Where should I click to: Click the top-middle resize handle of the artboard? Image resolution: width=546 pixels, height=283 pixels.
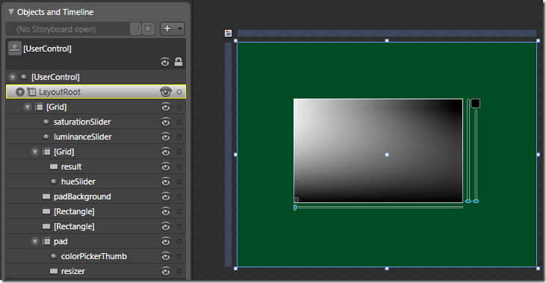(x=387, y=41)
